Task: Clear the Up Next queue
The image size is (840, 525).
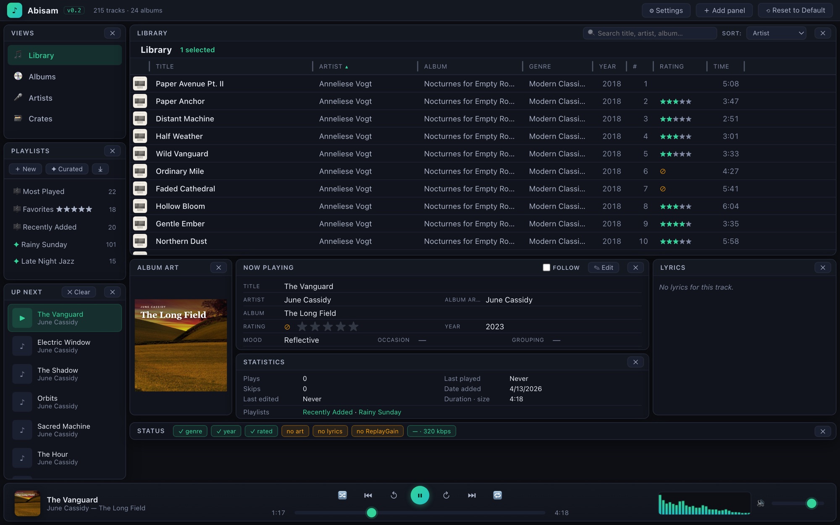Action: 79,292
